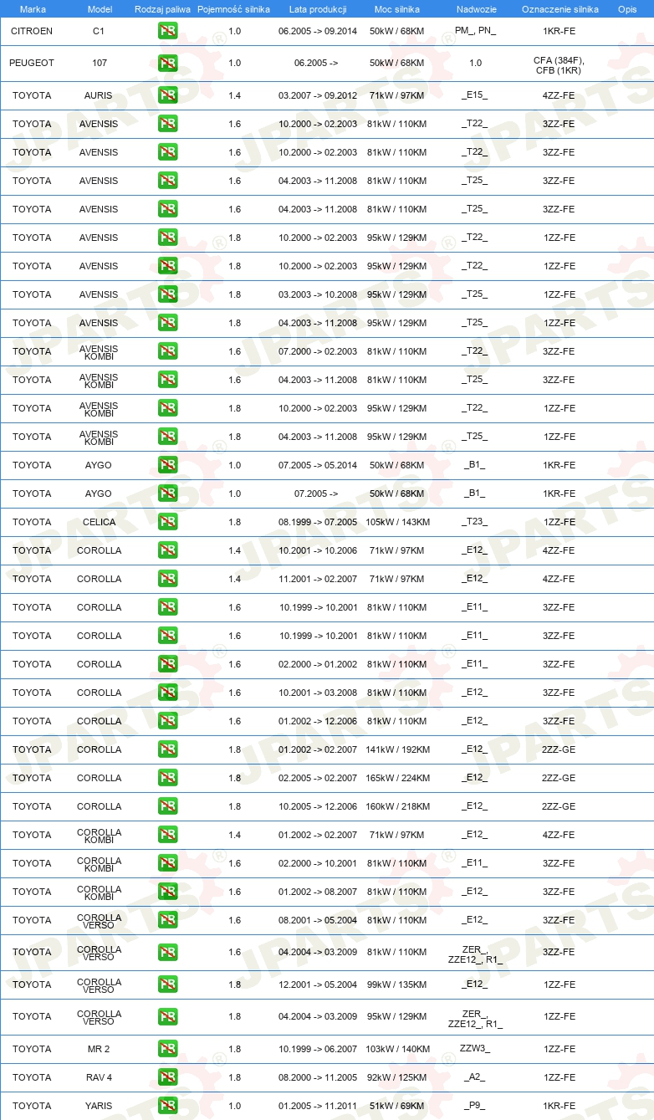Click fuel icon for COROLLA KOMBI 01.2002 -> 08.2007

167,892
